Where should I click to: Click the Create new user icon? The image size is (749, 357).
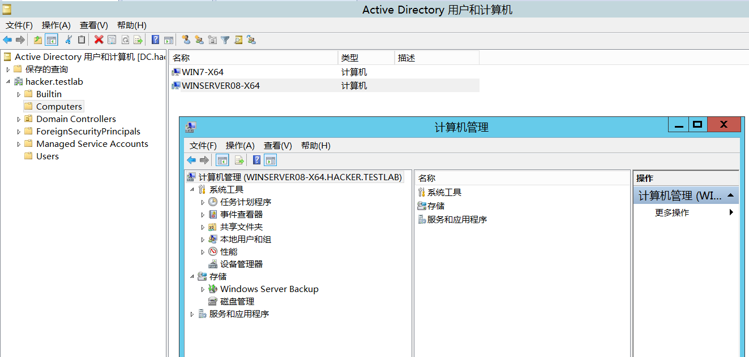(x=186, y=40)
